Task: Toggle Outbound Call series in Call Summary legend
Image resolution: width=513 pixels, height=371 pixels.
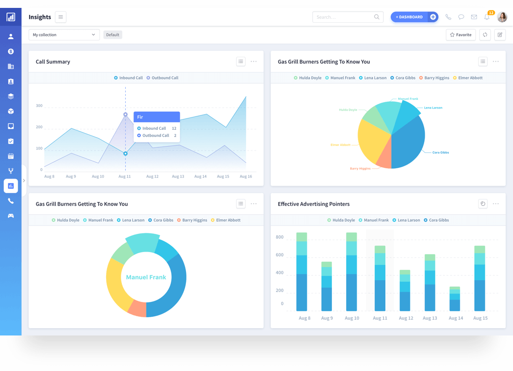Action: pyautogui.click(x=162, y=78)
